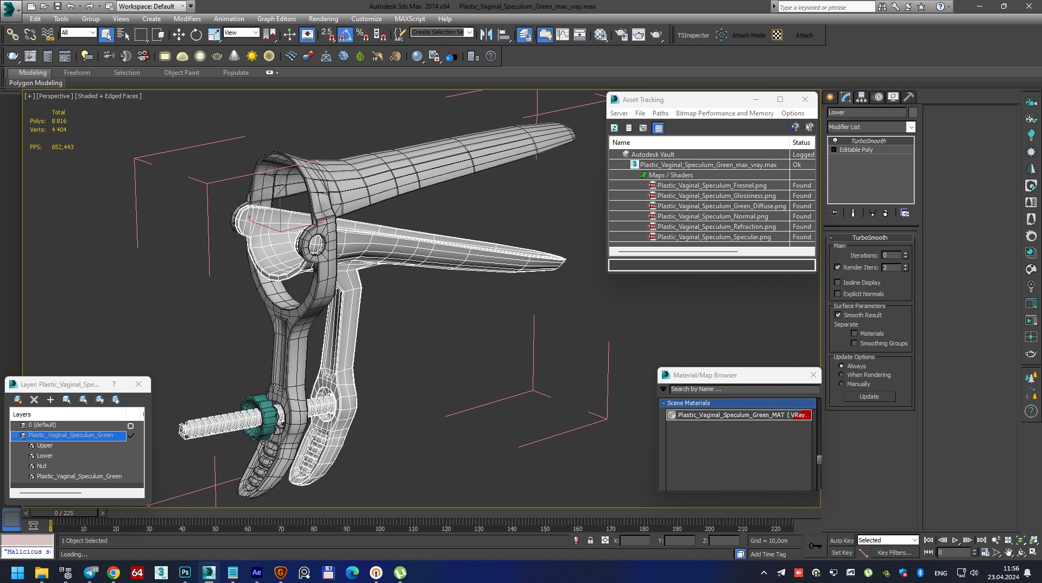Open the reference coordinate View dropdown

pos(241,33)
